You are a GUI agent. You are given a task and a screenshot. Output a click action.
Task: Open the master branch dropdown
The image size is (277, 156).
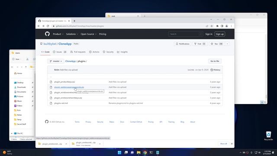[56, 61]
